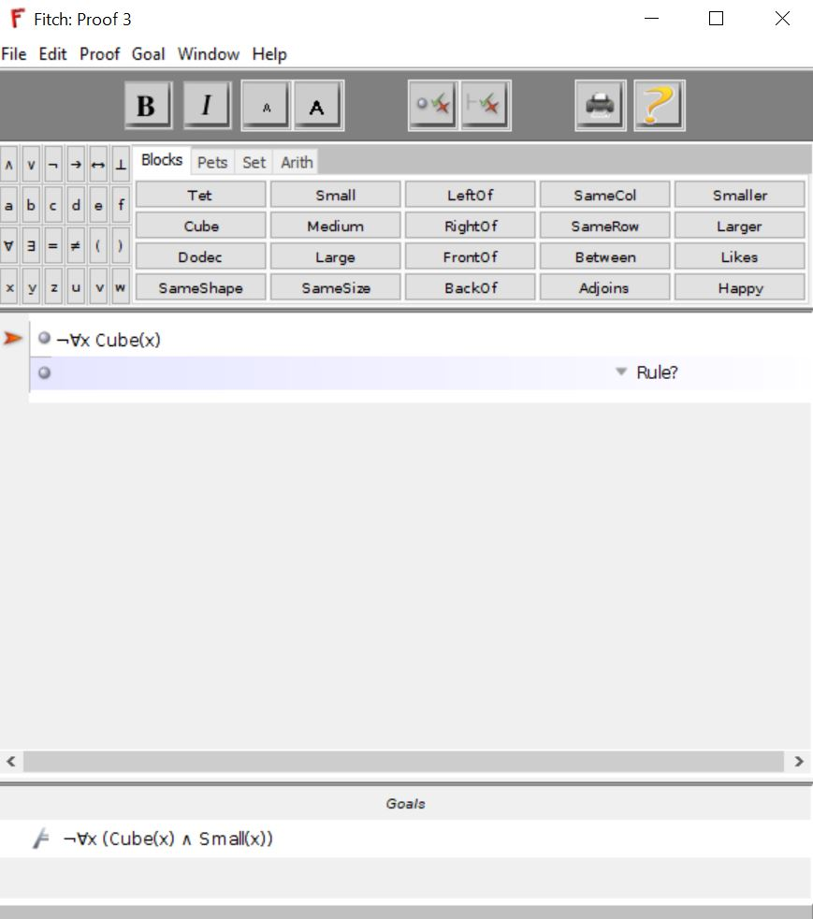The image size is (813, 919).
Task: Select the goal ¬∀x (Cube(x) ∧ Small(x))
Action: [x=167, y=839]
